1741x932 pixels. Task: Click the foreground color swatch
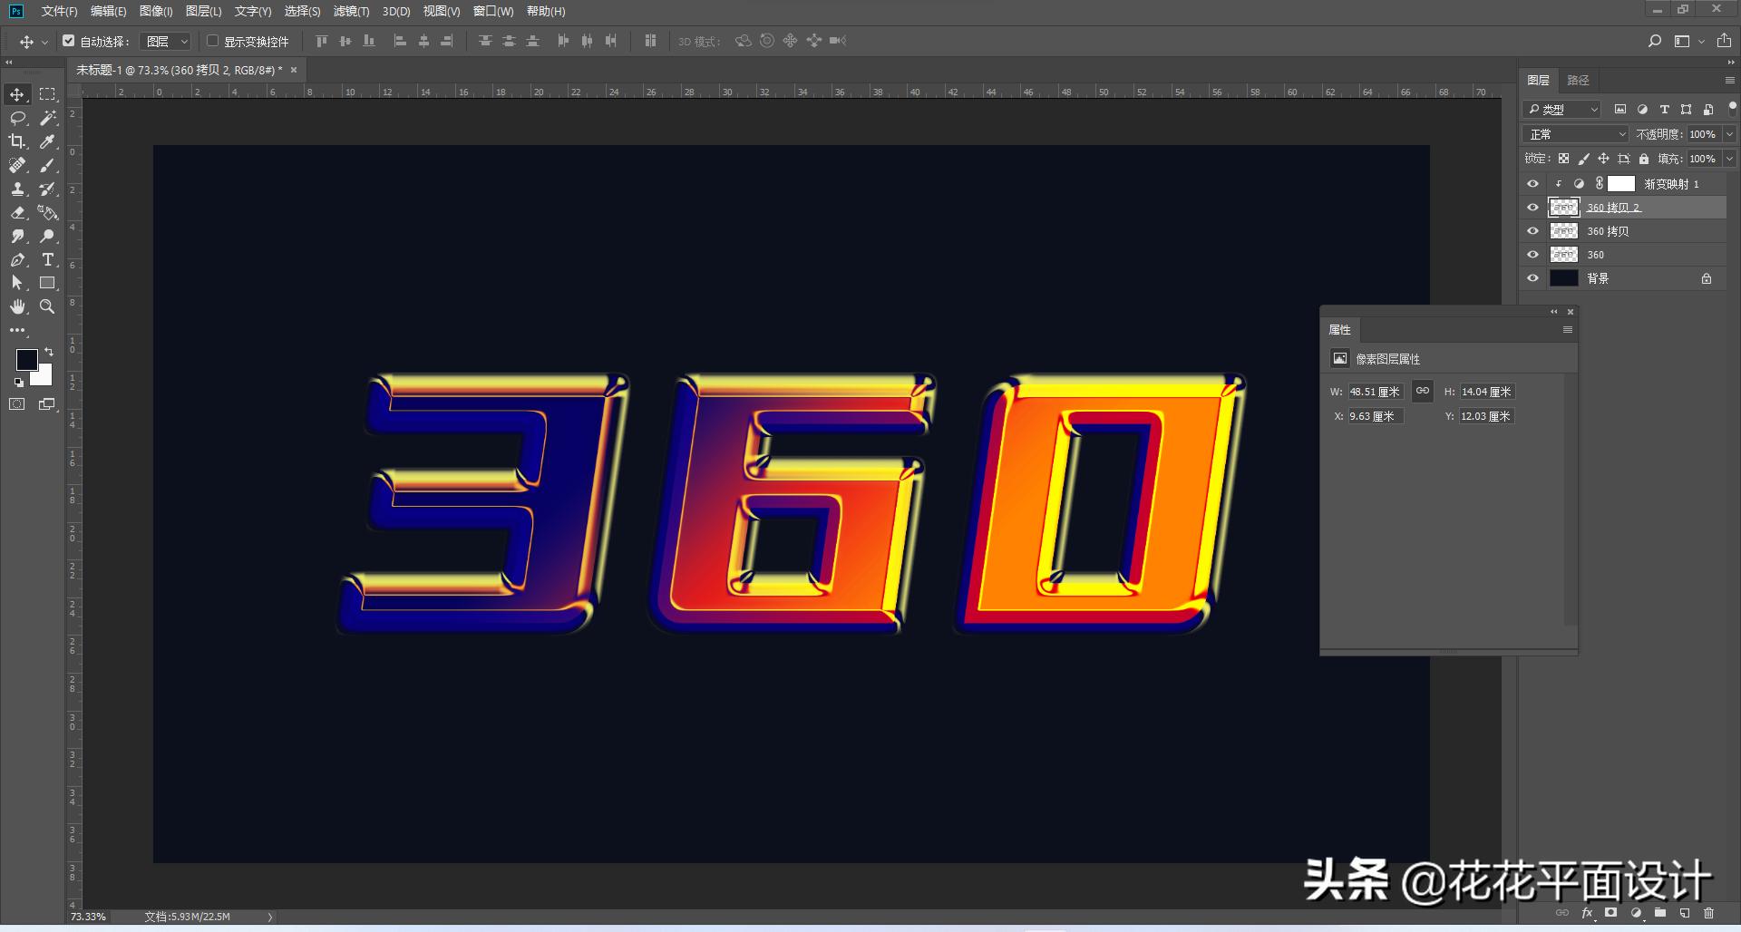click(27, 360)
